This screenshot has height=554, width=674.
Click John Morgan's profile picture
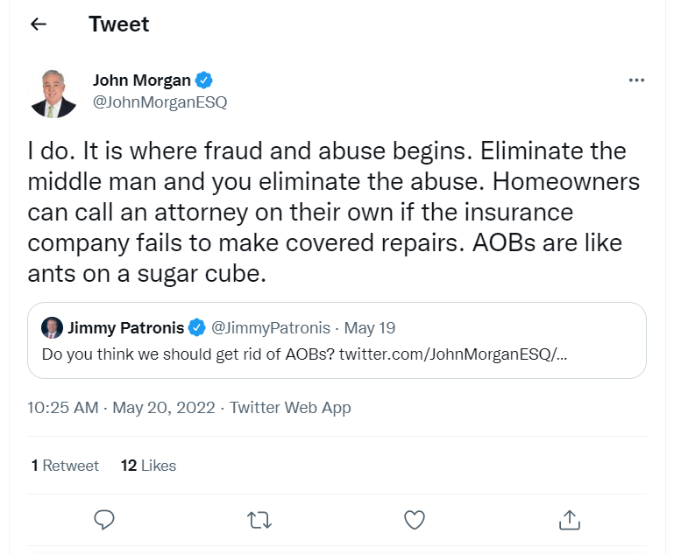(x=53, y=93)
